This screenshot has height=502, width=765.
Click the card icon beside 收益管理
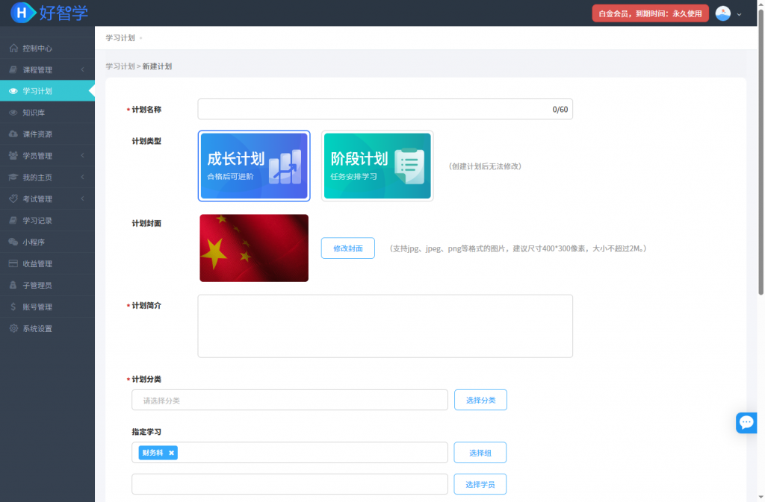[13, 263]
